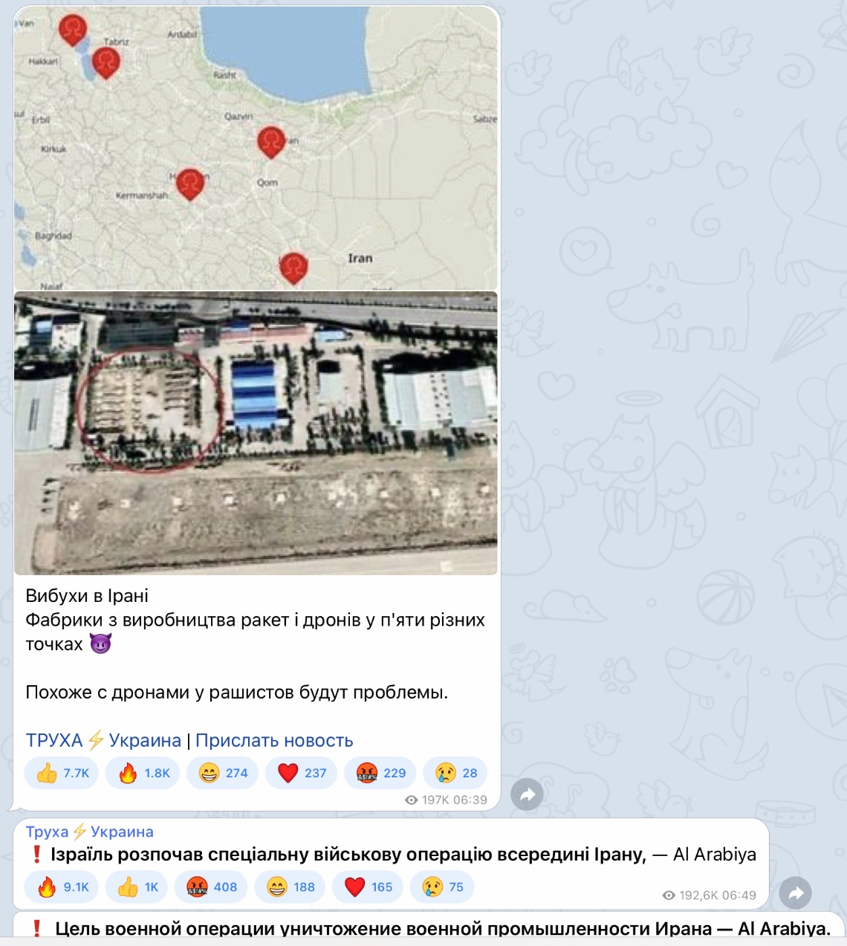Viewport: 847px width, 946px height.
Task: Click the crying face 28 reaction
Action: tap(455, 773)
